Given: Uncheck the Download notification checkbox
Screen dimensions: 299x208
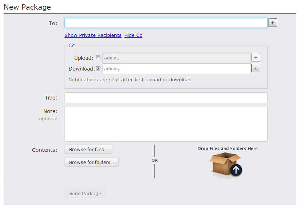Looking at the screenshot, I should pyautogui.click(x=98, y=69).
